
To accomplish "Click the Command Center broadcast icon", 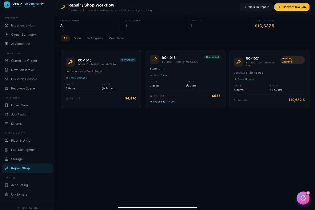I will [6, 61].
